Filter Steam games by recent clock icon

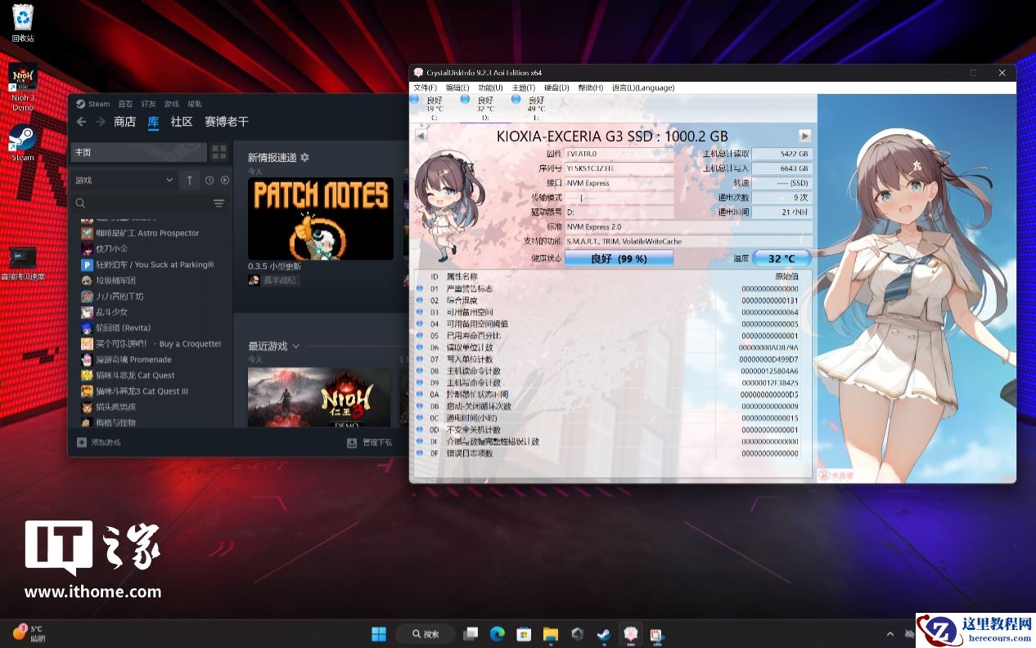coord(209,180)
